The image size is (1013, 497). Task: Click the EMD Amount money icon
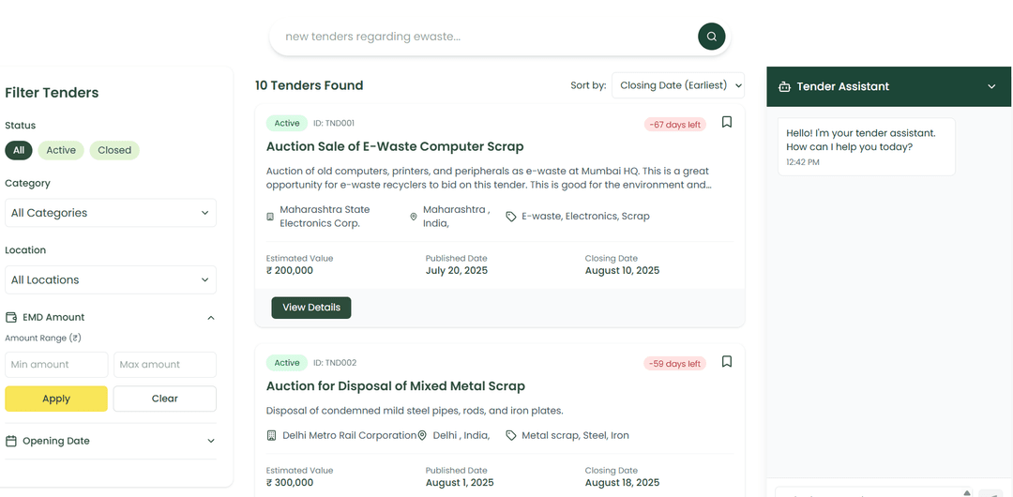coord(11,317)
